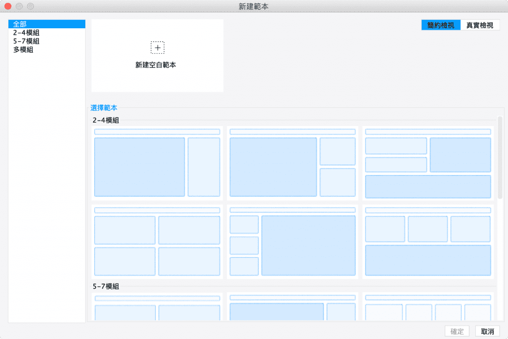Screen dimensions: 508x339
Task: Pick the four-column template in 5-7模組 row
Action: point(428,307)
